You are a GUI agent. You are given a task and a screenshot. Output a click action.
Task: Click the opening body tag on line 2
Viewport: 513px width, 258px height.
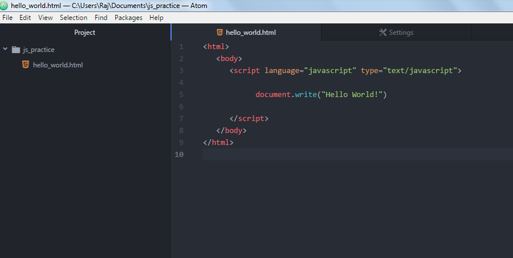[x=229, y=59]
